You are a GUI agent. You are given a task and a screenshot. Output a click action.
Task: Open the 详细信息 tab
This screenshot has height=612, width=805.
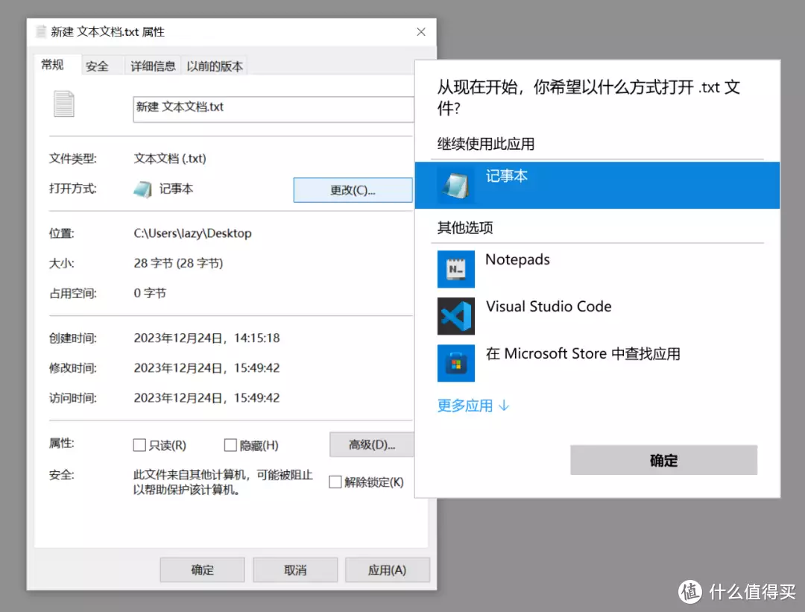coord(153,66)
